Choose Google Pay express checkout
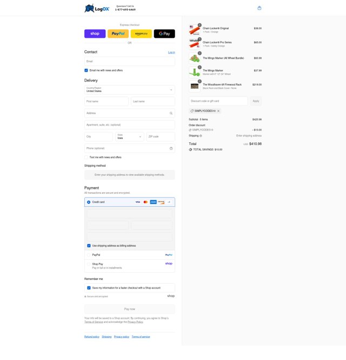 [164, 34]
